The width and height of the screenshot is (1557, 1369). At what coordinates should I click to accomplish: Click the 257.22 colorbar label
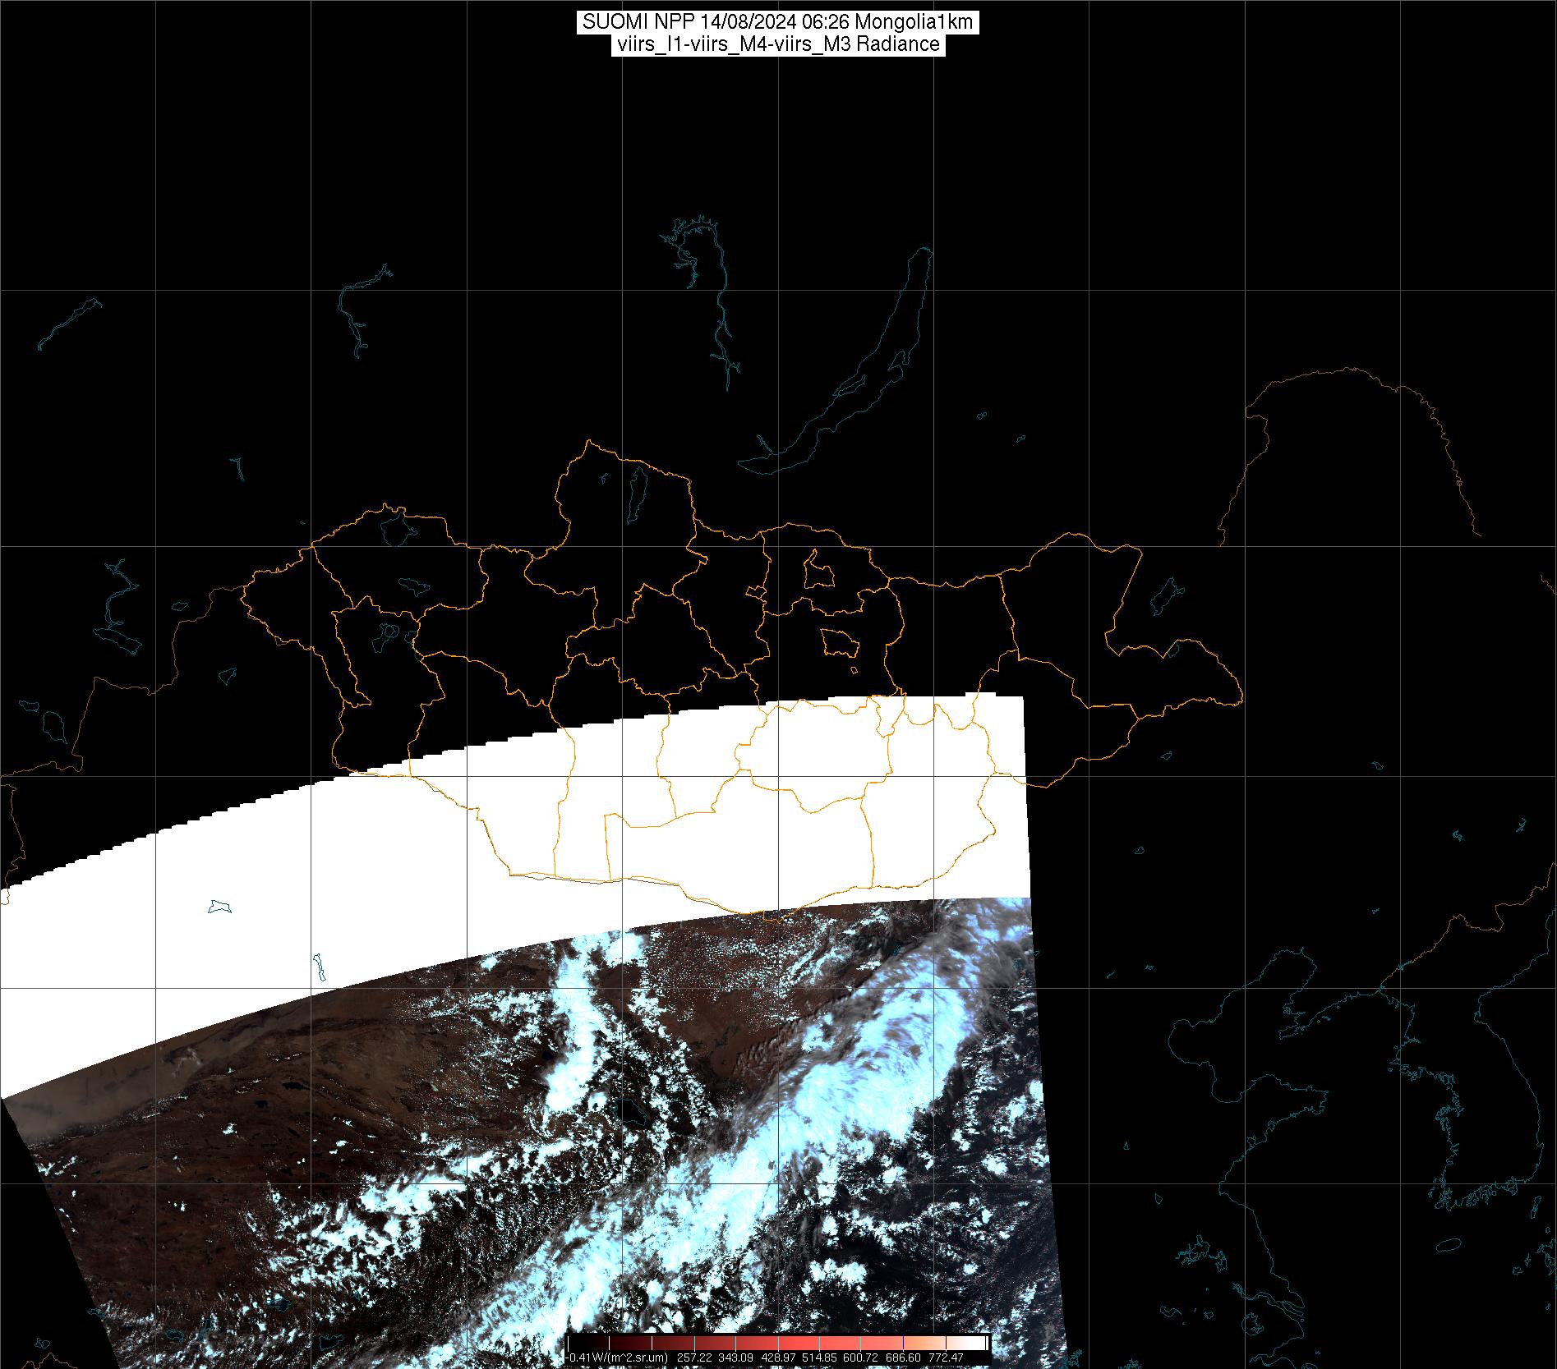694,1358
